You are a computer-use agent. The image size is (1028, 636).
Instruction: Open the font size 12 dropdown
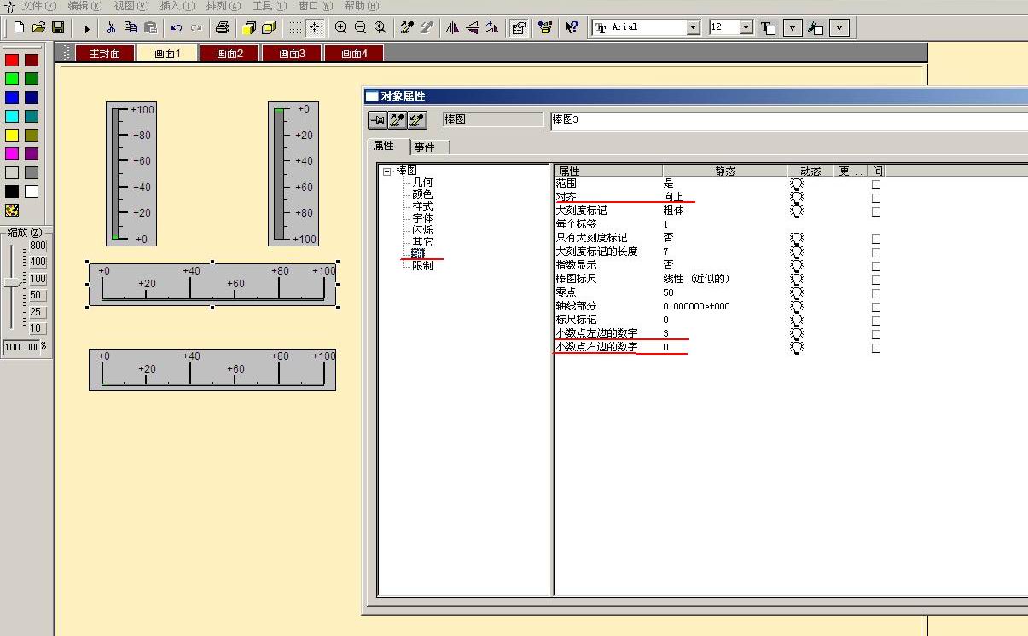tap(746, 28)
